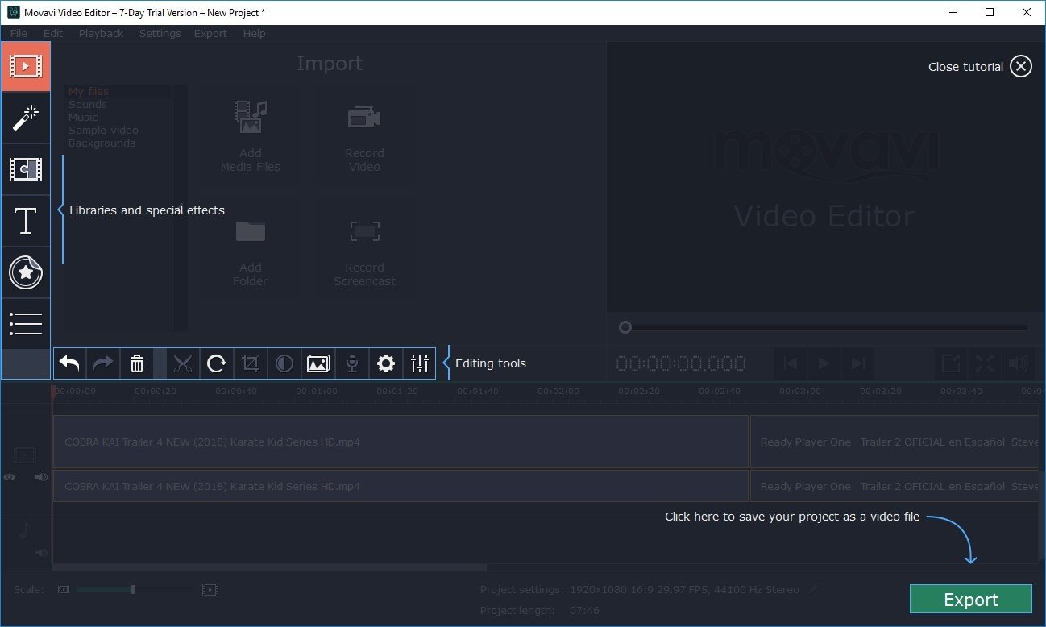Open the Transitions tab in sidebar
This screenshot has width=1046, height=627.
tap(26, 169)
